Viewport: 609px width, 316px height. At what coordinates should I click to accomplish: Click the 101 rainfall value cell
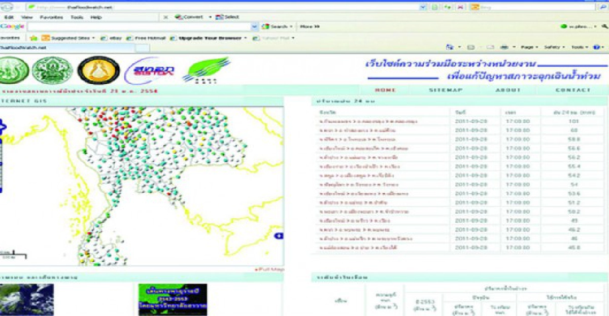(x=573, y=121)
